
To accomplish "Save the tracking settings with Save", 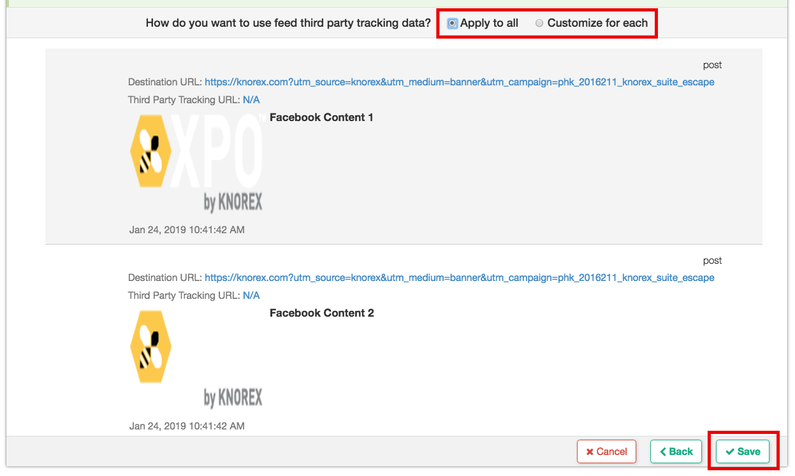I will [743, 452].
